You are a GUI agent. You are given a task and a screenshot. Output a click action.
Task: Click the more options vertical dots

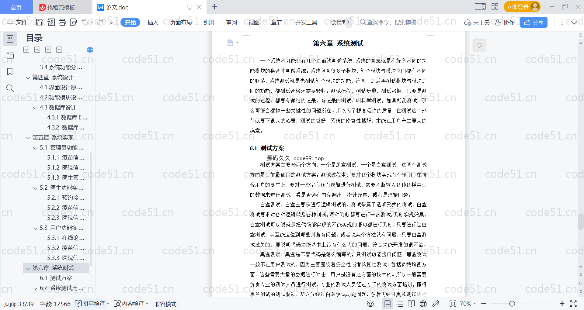click(x=562, y=22)
